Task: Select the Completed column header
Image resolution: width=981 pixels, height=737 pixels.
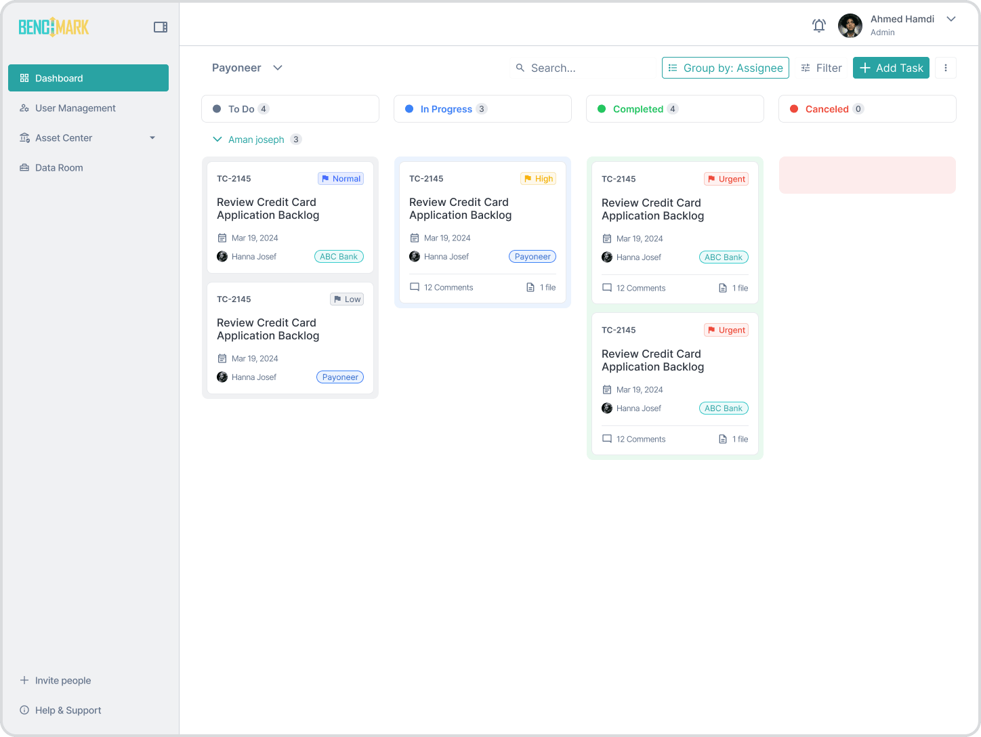Action: pos(675,108)
